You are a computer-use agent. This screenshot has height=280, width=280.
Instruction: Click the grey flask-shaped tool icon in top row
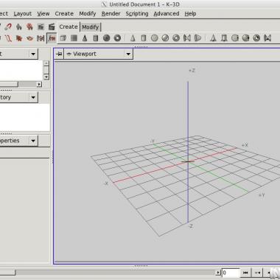(19, 27)
